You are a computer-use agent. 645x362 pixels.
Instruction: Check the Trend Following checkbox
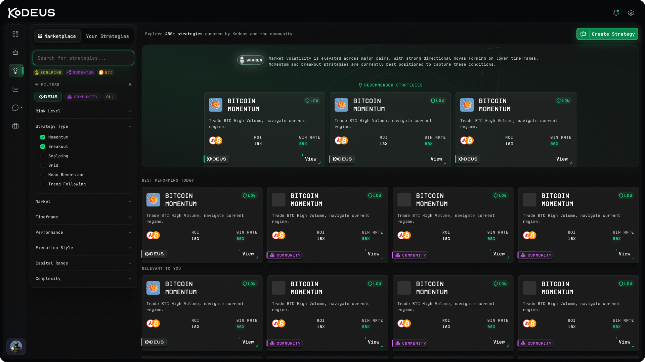pyautogui.click(x=43, y=184)
